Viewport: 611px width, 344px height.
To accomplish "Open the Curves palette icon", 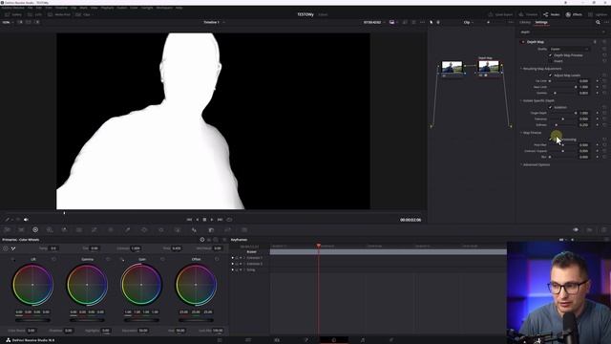I will tap(95, 229).
